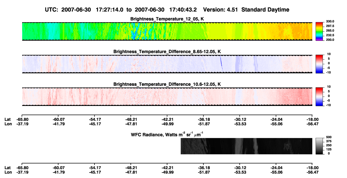Click the dark blue streak in the 8.65-12.05 plot
Screen dimensions: 347x178
(x=222, y=64)
